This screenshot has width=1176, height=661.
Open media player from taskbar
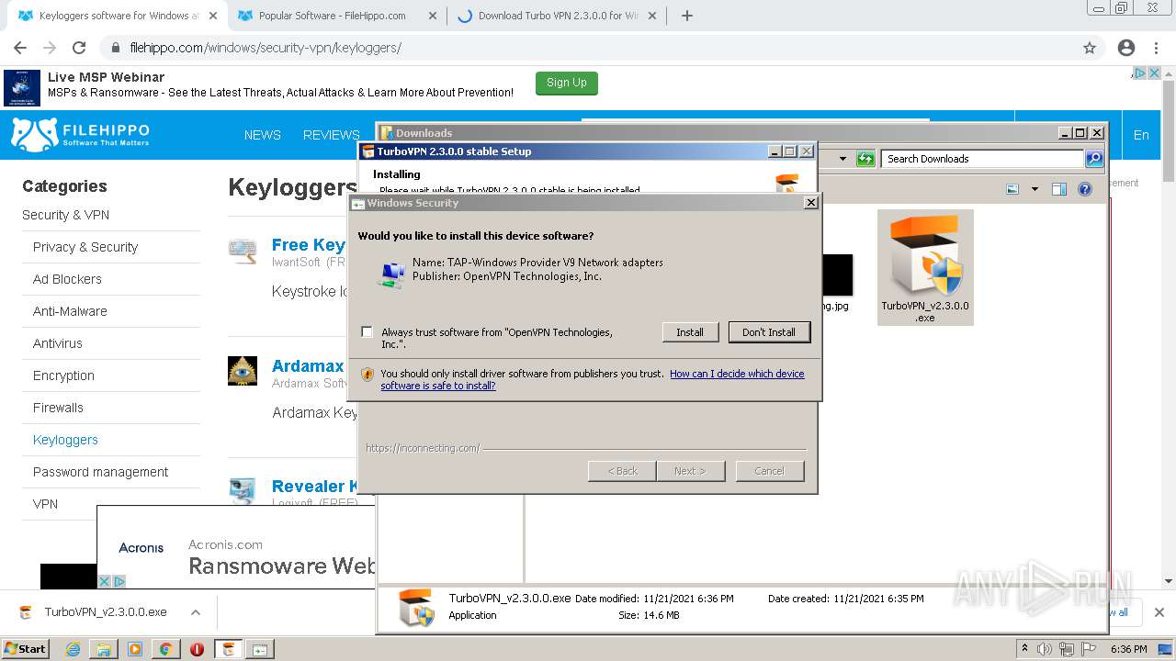(x=135, y=649)
